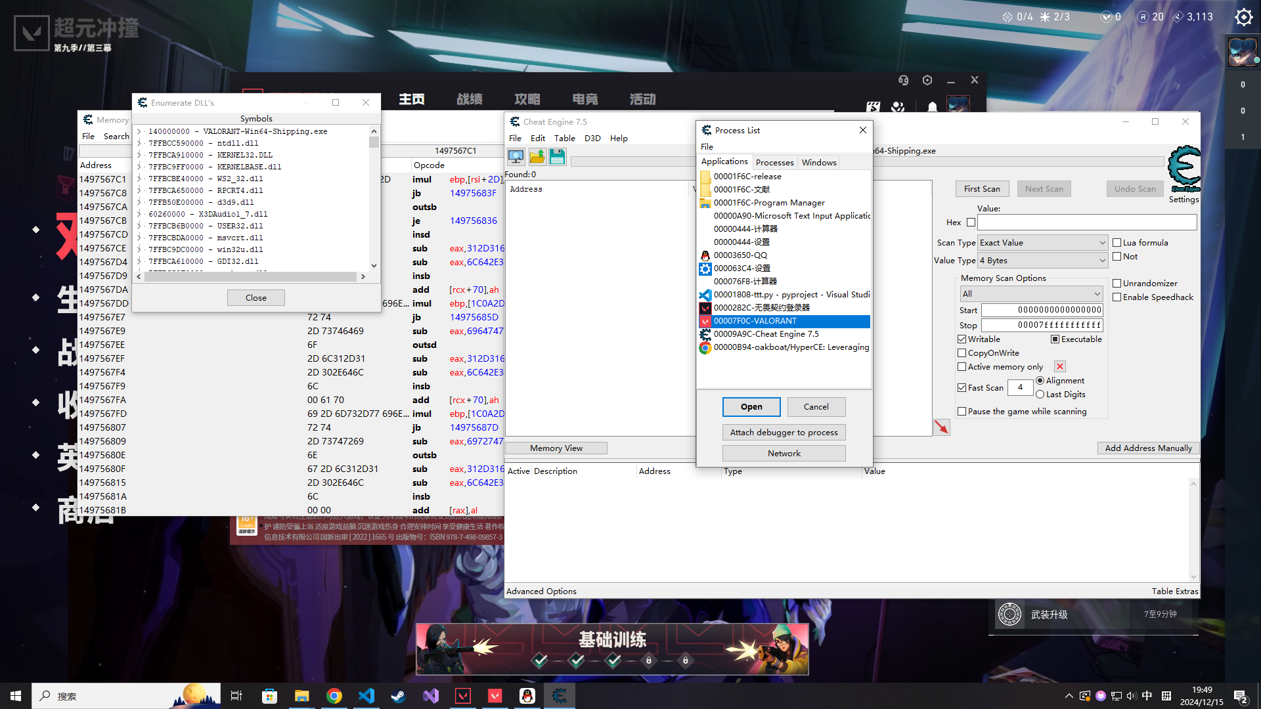Click vertical scrollbar thumb in Symbols list
This screenshot has width=1261, height=709.
click(x=374, y=142)
